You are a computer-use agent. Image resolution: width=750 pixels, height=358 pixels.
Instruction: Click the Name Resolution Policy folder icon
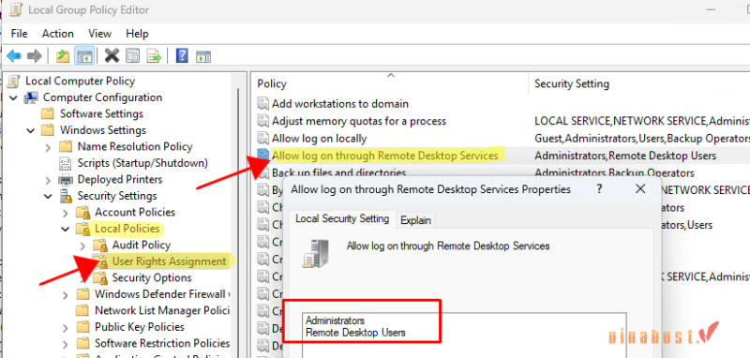pos(65,147)
